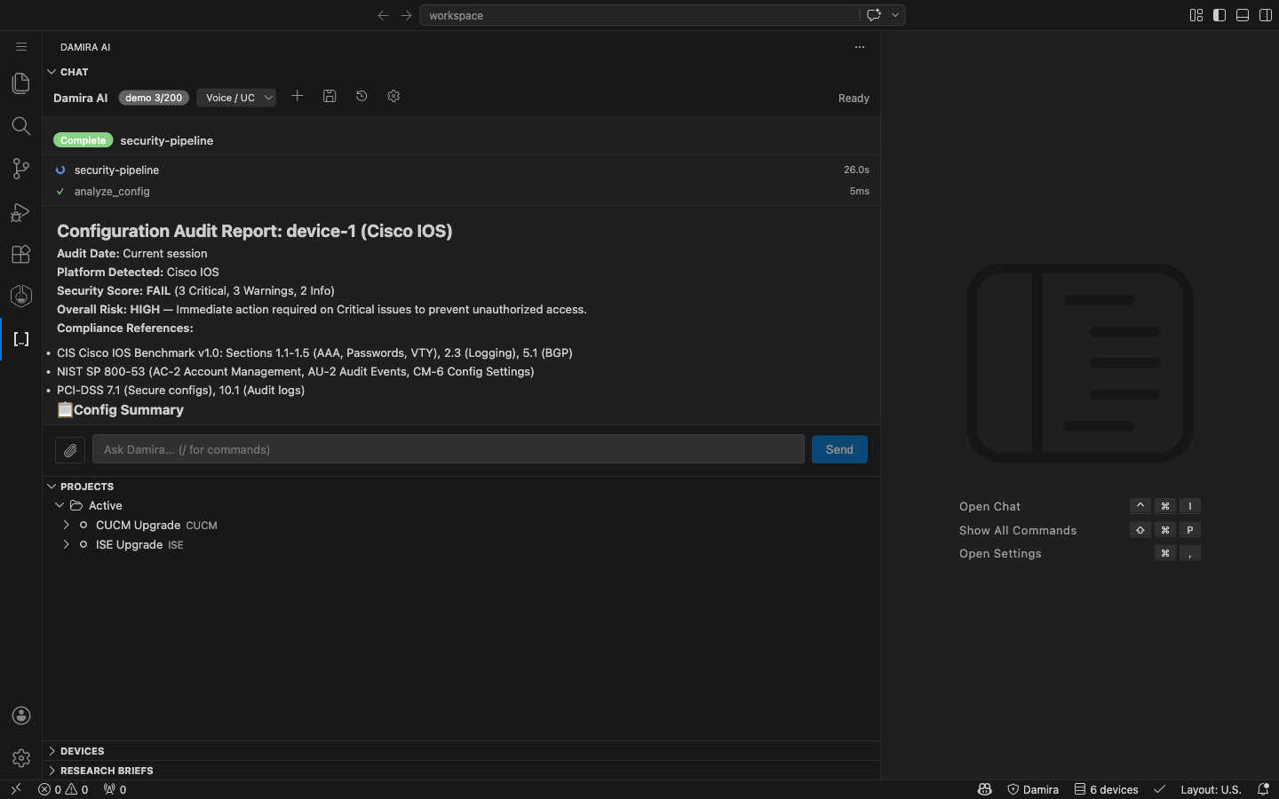Open the remote window icon in status bar

[15, 789]
